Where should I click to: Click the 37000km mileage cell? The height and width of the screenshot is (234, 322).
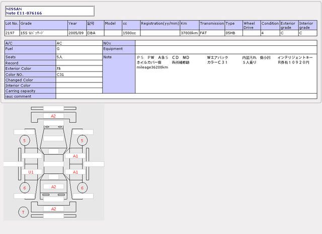(190, 33)
